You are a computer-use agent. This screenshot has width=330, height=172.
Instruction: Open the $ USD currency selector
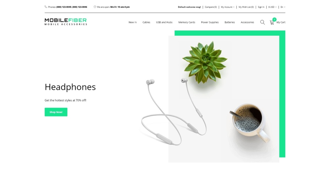[x=272, y=7]
